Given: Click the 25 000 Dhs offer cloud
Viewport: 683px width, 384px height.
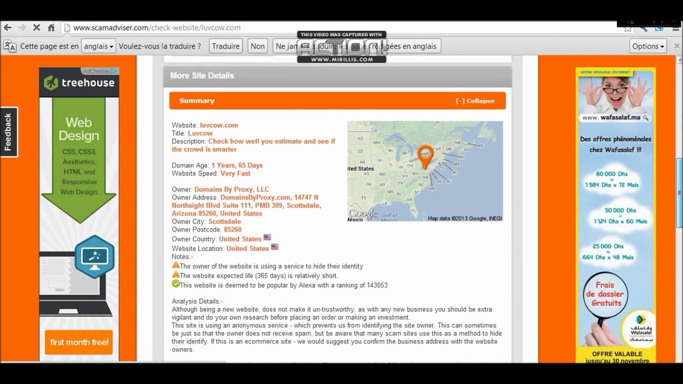Looking at the screenshot, I should coord(608,252).
